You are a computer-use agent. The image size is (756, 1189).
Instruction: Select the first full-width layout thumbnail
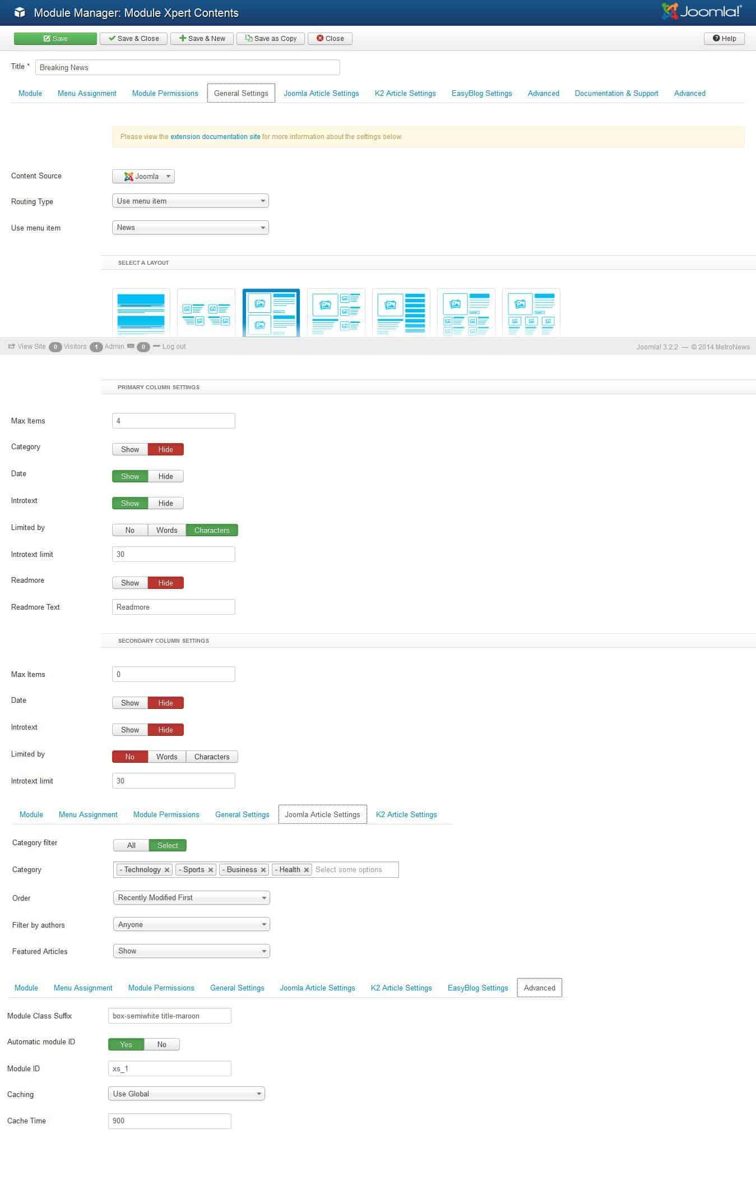(x=141, y=312)
